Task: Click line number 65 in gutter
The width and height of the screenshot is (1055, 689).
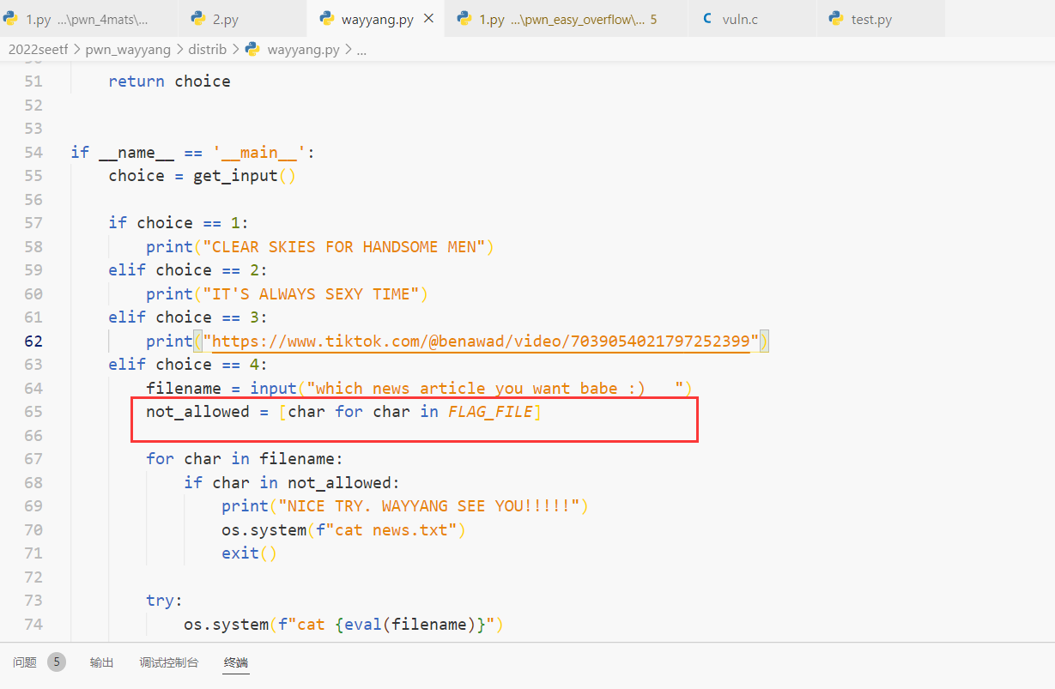Action: pyautogui.click(x=33, y=412)
